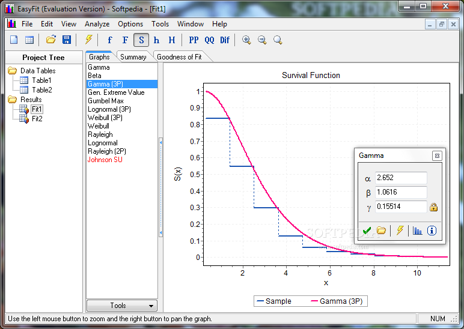Screen dimensions: 464x329
Task: Switch to the Graphs tab
Action: point(99,57)
